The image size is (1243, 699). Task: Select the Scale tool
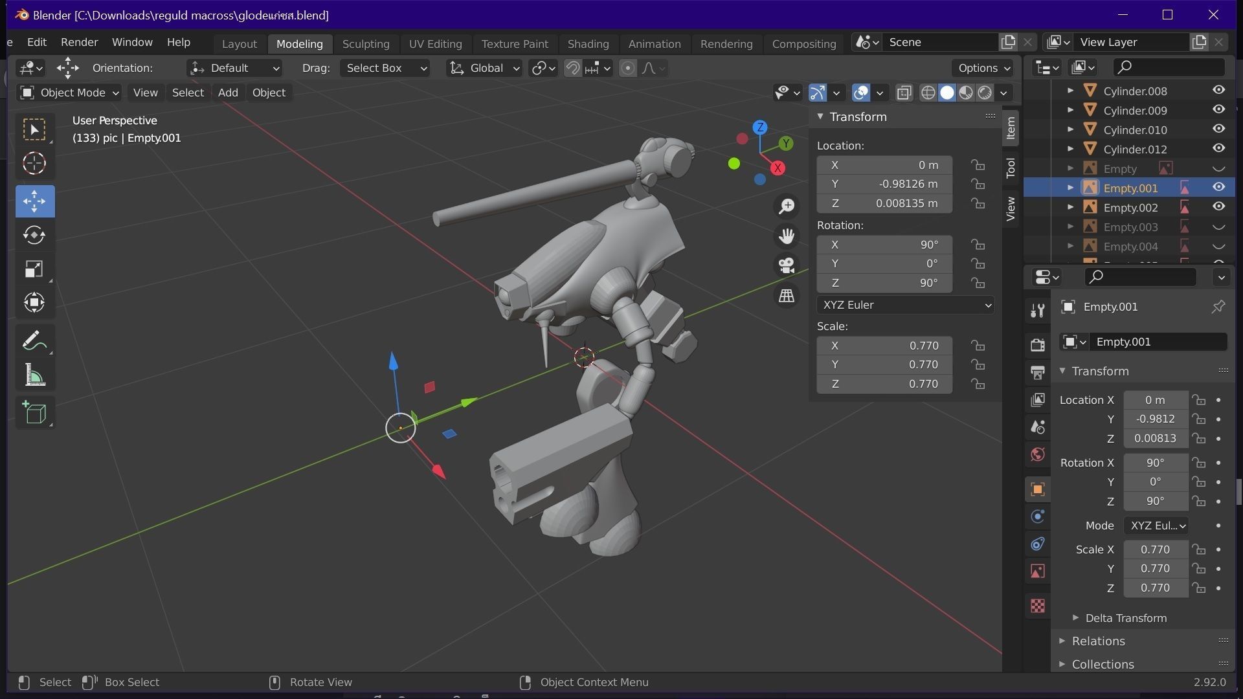pos(34,269)
